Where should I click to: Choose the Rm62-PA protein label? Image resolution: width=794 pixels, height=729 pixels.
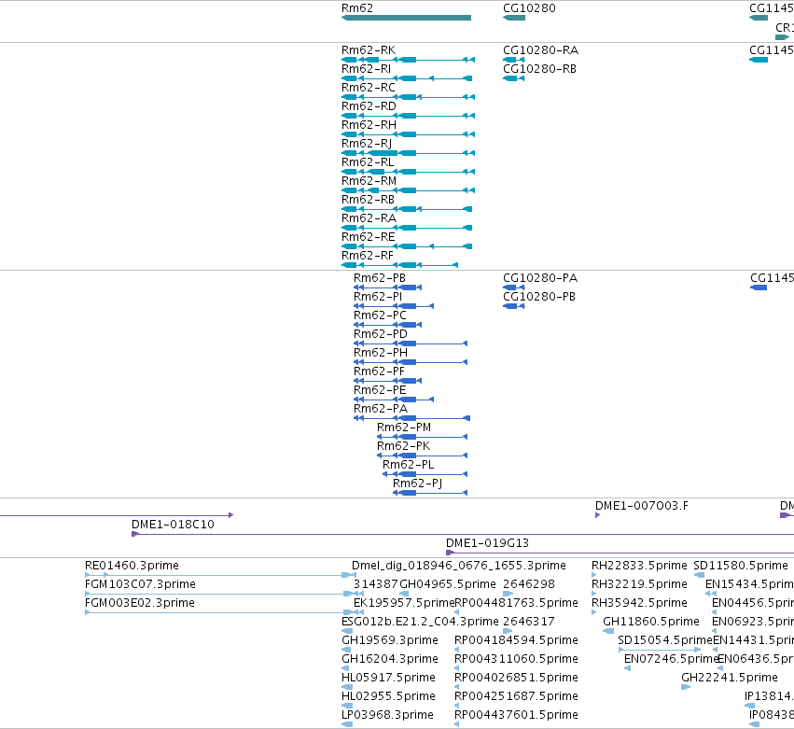(x=381, y=409)
